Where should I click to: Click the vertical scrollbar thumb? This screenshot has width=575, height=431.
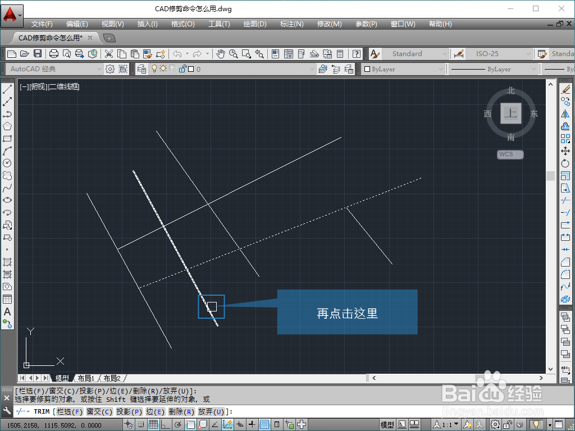tap(550, 176)
